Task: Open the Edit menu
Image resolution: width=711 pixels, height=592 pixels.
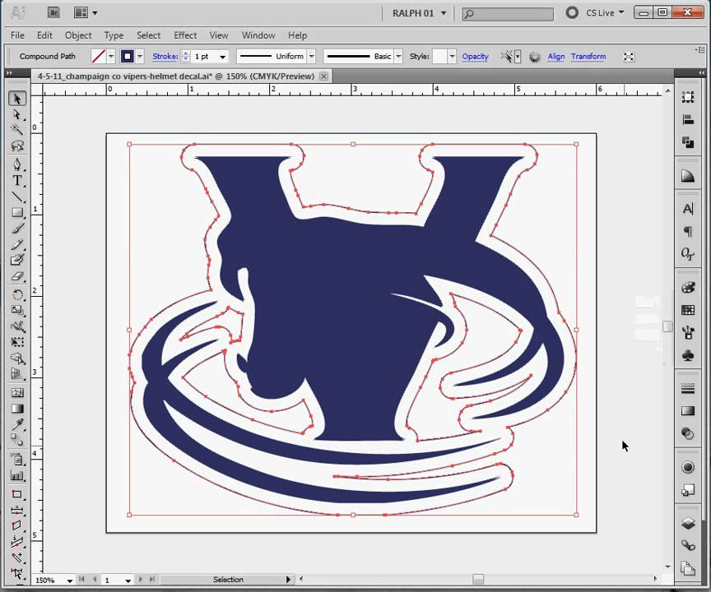Action: [x=44, y=35]
